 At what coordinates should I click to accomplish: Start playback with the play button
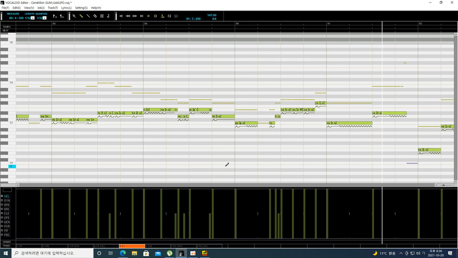pos(148,16)
